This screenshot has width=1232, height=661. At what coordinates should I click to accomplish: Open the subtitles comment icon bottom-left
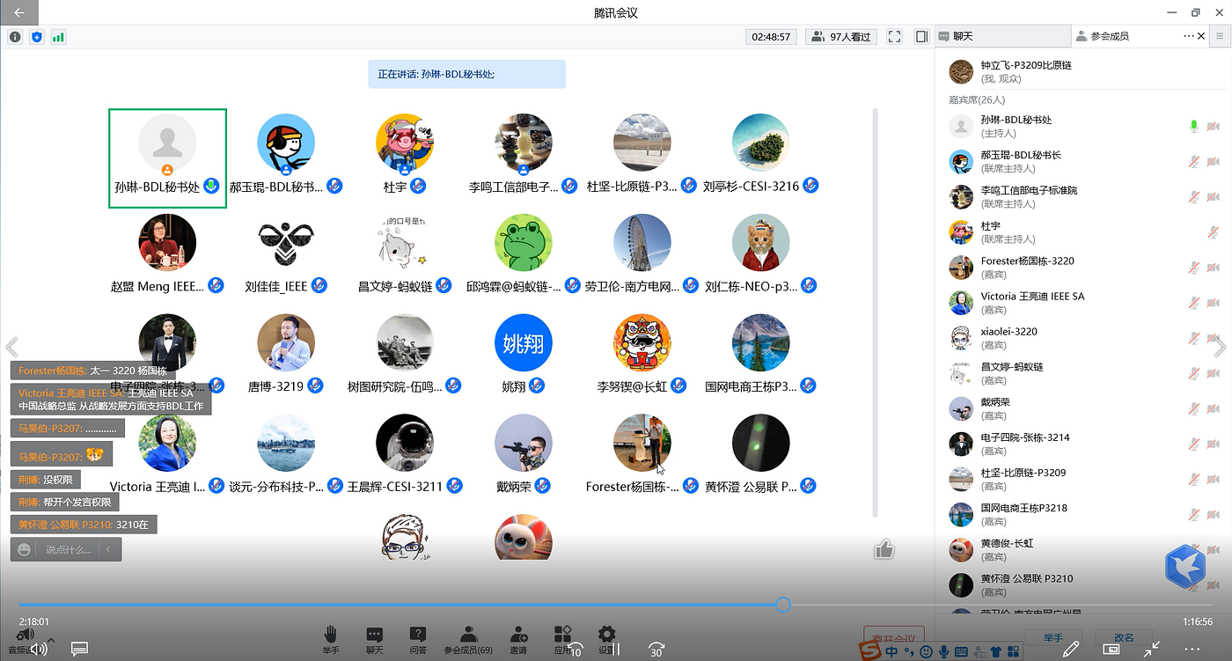[79, 650]
